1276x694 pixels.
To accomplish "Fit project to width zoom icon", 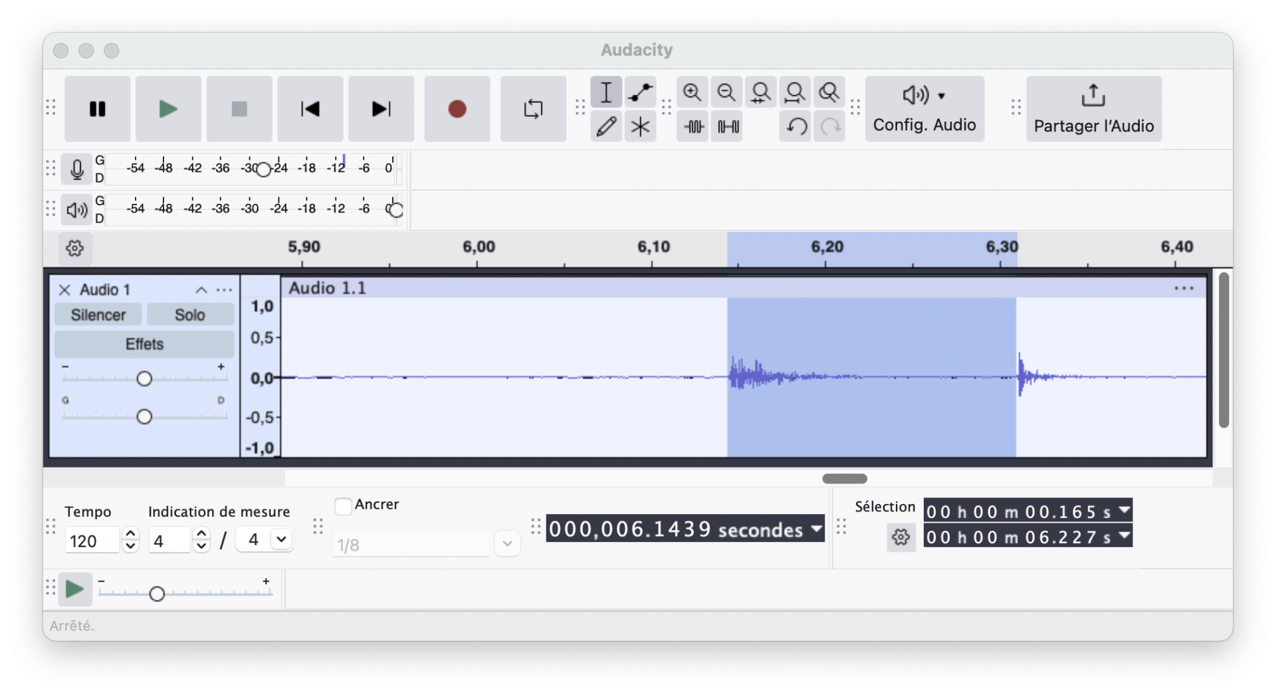I will [795, 92].
